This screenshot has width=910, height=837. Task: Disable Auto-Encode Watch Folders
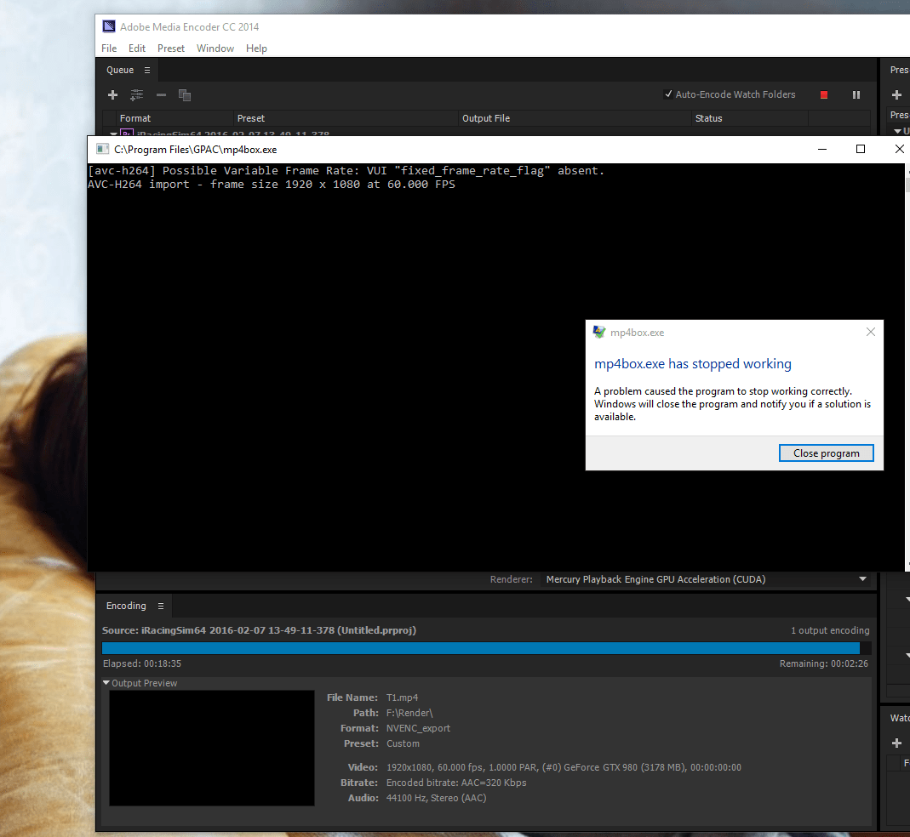click(668, 94)
